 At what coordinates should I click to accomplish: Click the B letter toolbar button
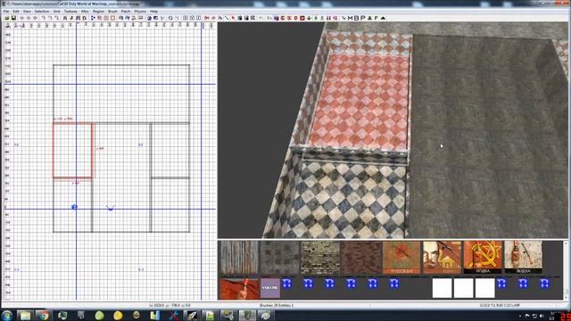click(x=357, y=18)
